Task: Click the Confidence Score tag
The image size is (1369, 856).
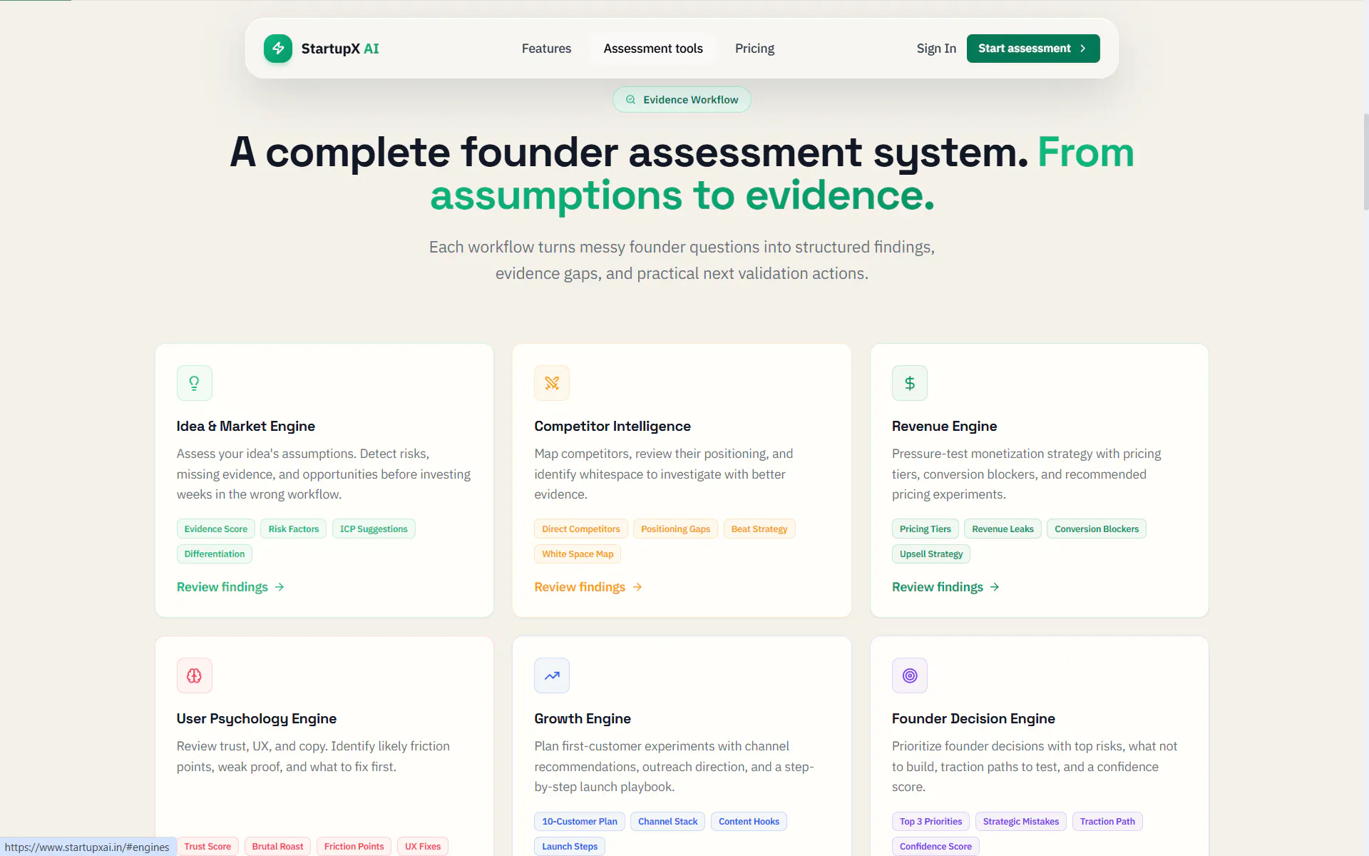Action: pyautogui.click(x=935, y=846)
